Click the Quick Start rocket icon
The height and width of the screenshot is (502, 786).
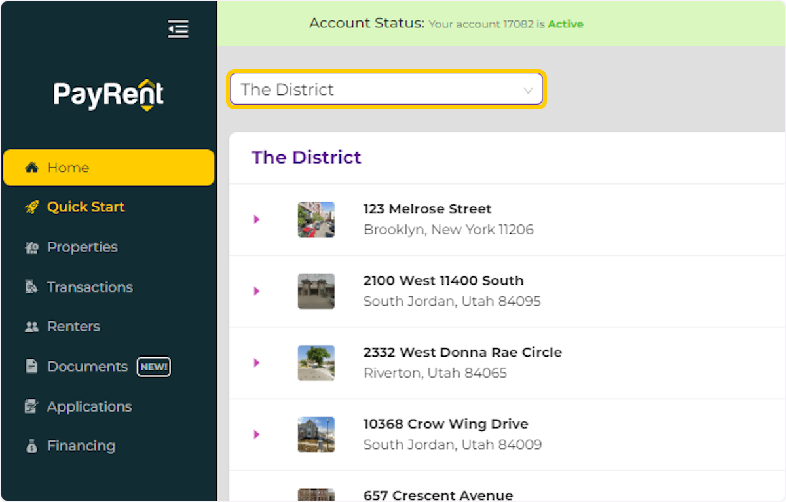(x=31, y=207)
